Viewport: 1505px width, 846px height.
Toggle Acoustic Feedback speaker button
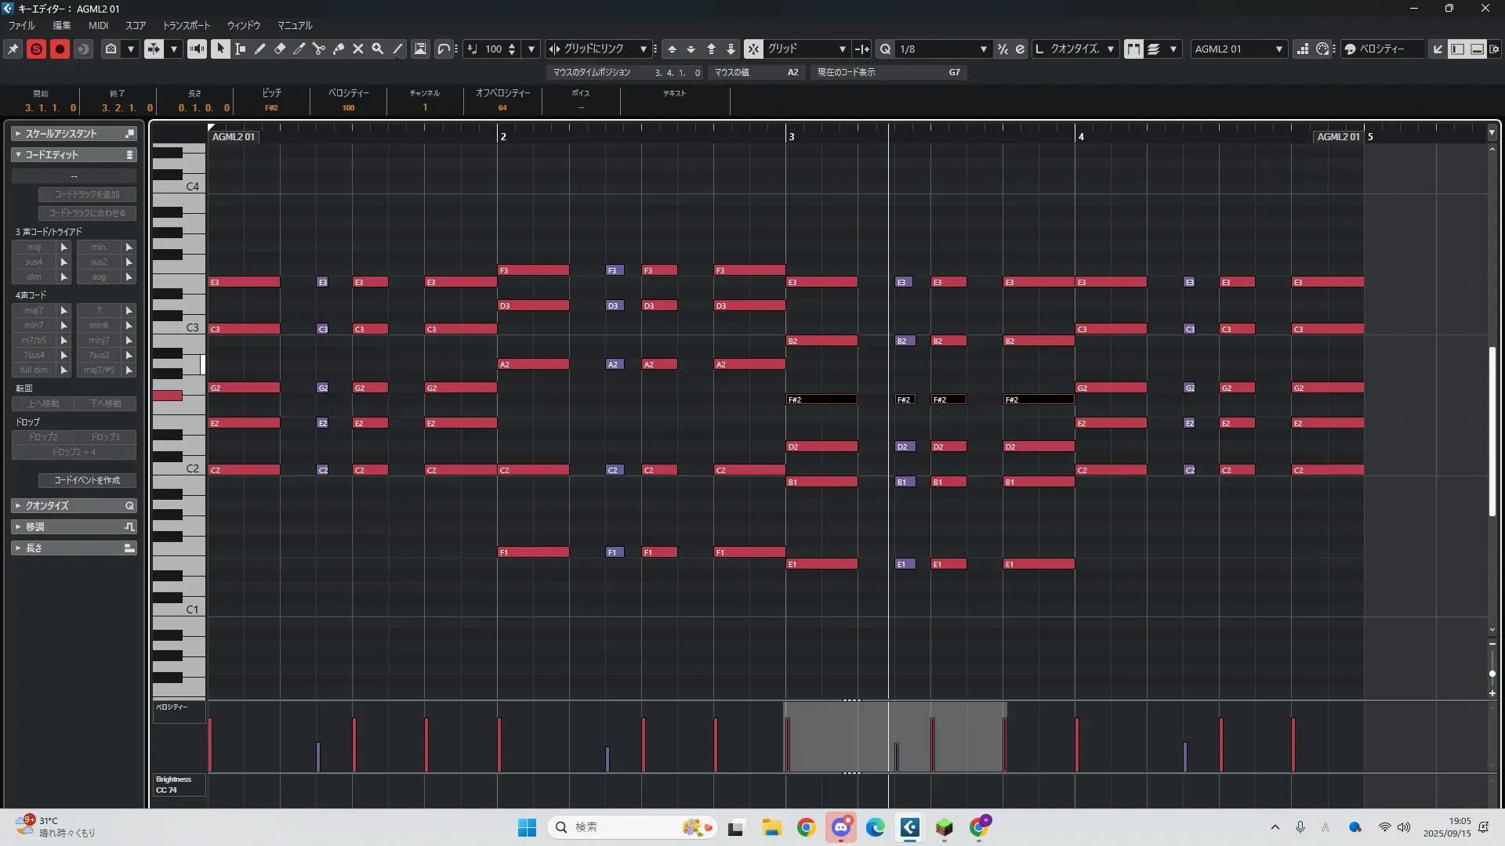pyautogui.click(x=197, y=49)
